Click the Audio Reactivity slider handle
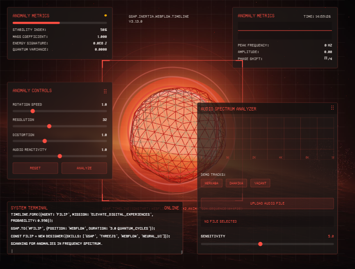The height and width of the screenshot is (269, 355). [x=60, y=156]
